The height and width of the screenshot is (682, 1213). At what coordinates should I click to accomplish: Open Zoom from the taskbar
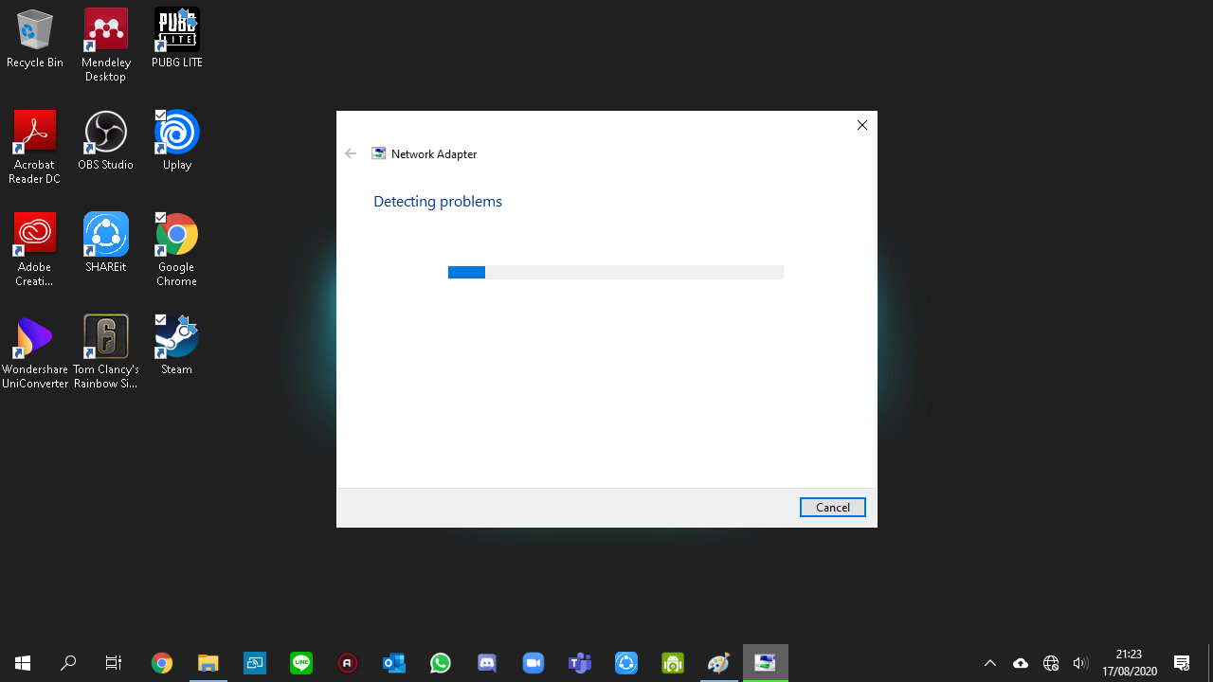coord(534,663)
